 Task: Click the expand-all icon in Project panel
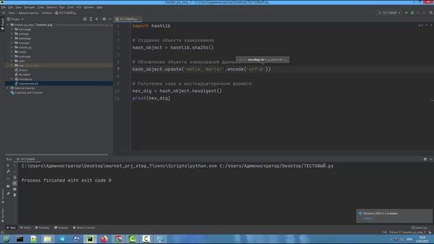(91, 19)
